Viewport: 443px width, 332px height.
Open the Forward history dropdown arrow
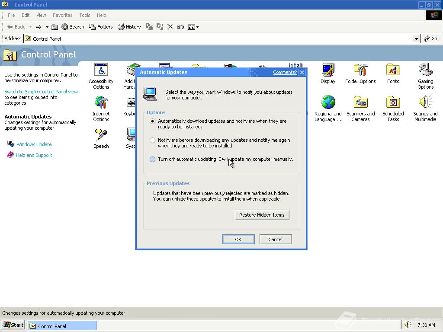47,27
